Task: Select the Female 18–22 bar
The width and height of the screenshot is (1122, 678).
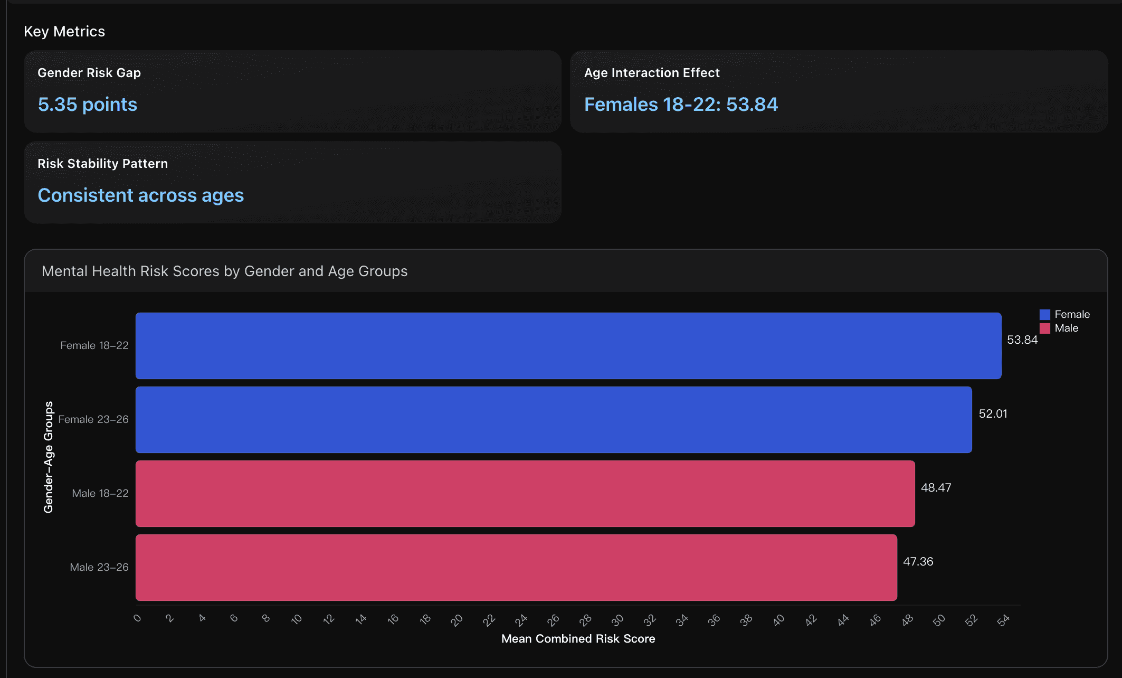Action: point(568,346)
